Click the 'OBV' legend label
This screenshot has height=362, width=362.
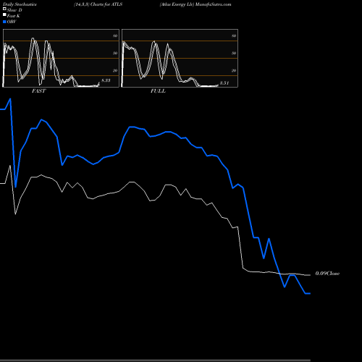(x=12, y=22)
